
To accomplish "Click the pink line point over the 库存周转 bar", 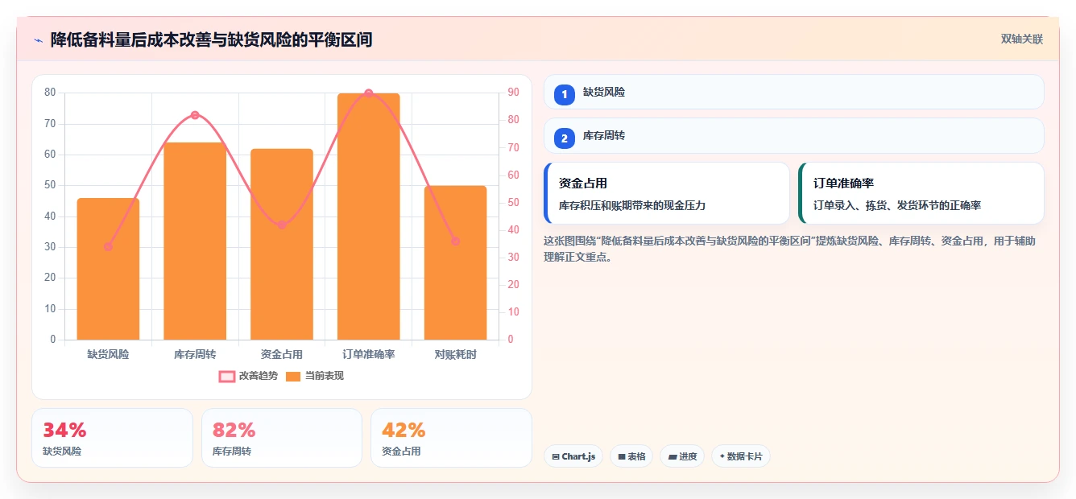I will click(x=195, y=115).
